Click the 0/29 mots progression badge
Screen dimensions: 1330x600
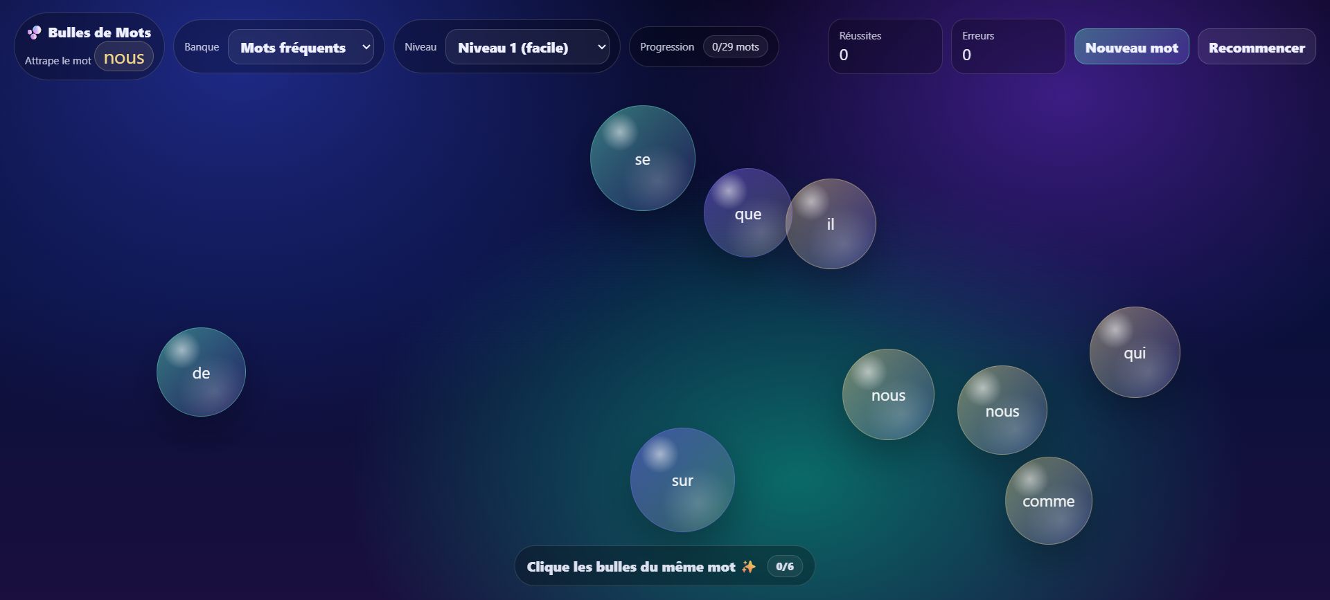(735, 47)
